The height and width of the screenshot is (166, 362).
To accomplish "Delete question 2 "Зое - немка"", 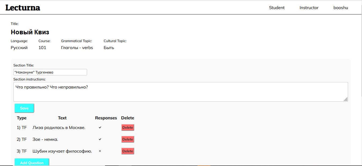I will pyautogui.click(x=128, y=139).
